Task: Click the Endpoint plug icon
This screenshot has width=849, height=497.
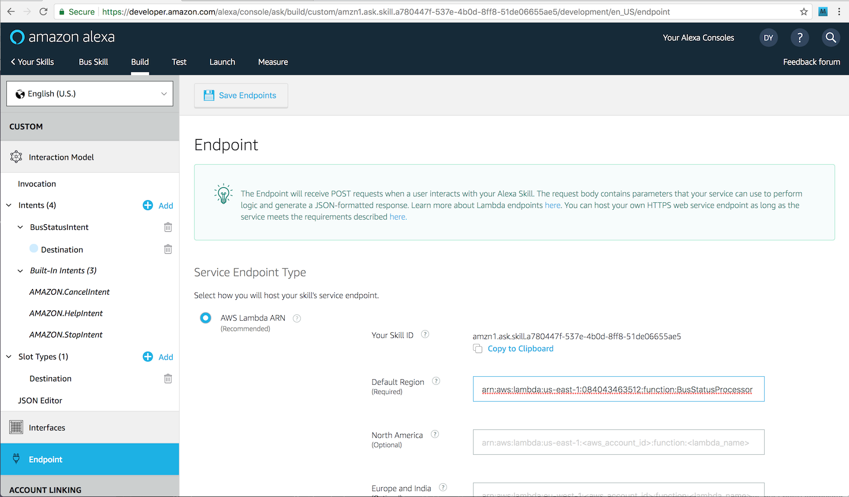Action: point(16,459)
